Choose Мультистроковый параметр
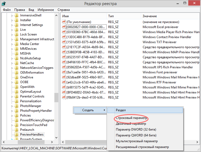This screenshot has width=201, height=152. (145, 141)
